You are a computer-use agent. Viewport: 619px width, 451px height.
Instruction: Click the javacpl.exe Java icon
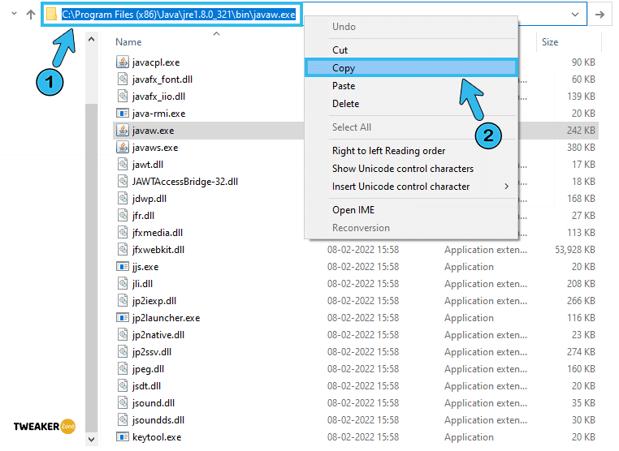point(123,62)
